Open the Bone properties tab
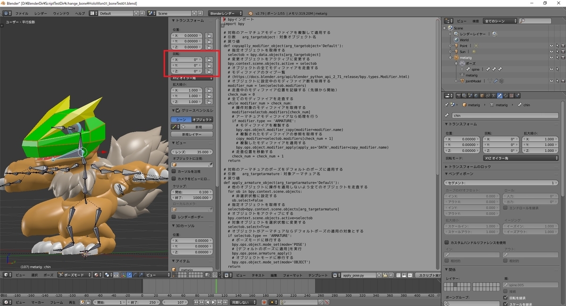The image size is (566, 306). (499, 96)
